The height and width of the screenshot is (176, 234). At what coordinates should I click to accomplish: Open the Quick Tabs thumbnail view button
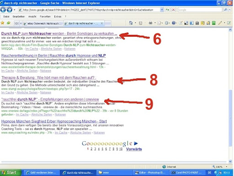(16, 23)
